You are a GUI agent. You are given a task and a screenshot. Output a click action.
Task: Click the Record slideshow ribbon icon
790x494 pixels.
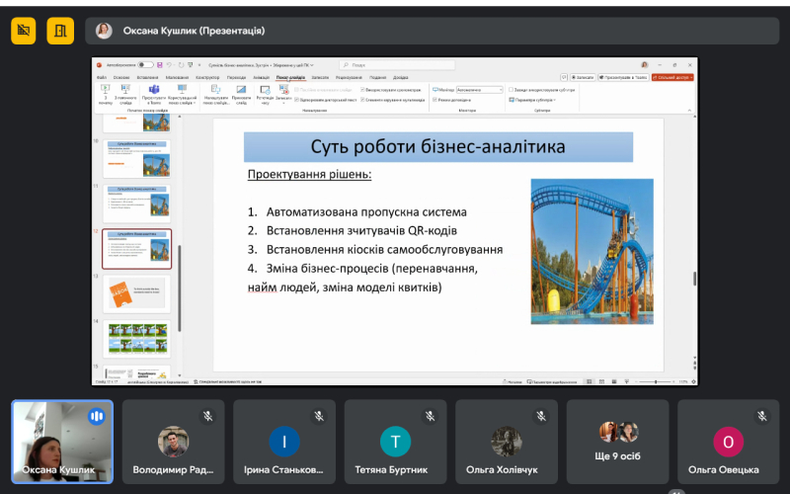coord(283,95)
